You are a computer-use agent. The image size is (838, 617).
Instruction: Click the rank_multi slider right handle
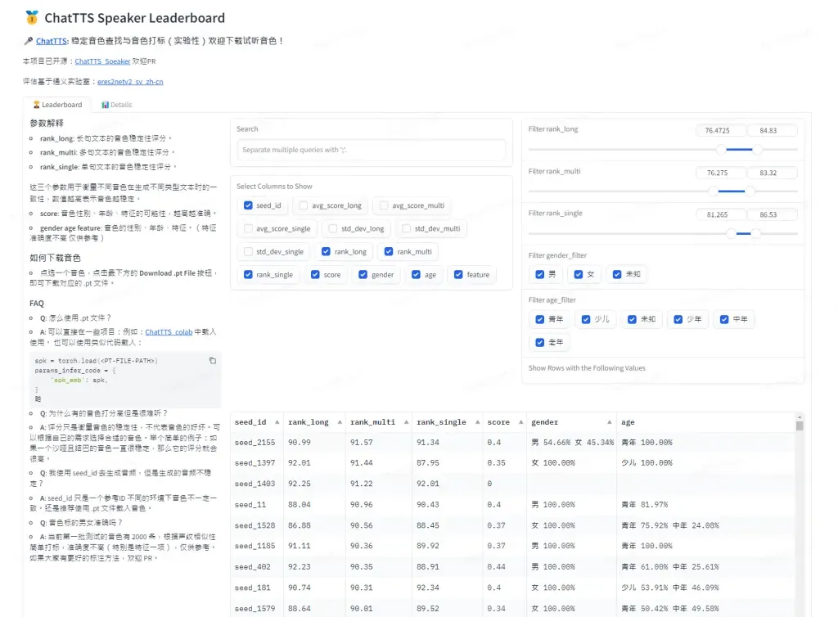click(750, 191)
